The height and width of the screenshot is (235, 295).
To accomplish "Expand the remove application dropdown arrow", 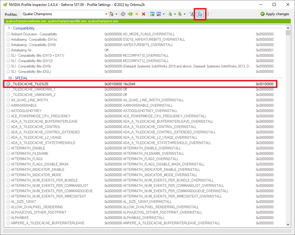I will tap(164, 14).
